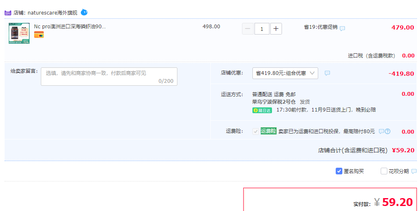The width and height of the screenshot is (419, 211).
Task: Click the credit card icon under product title
Action: [39, 35]
